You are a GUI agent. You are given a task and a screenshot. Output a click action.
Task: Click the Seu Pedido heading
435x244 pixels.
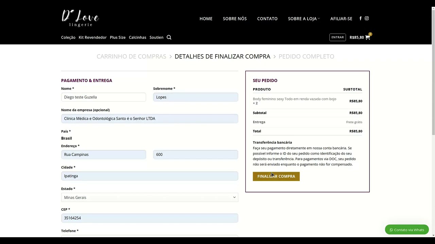(x=265, y=80)
